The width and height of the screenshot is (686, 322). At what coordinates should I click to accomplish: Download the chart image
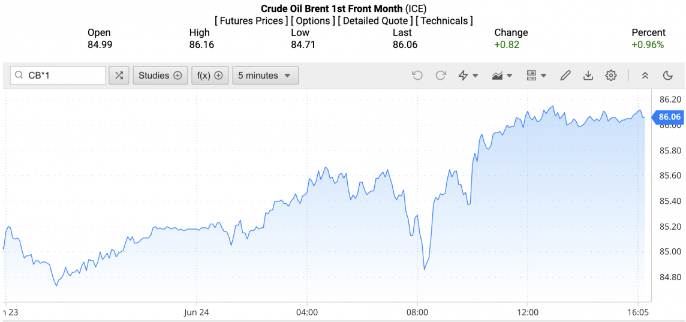(588, 76)
